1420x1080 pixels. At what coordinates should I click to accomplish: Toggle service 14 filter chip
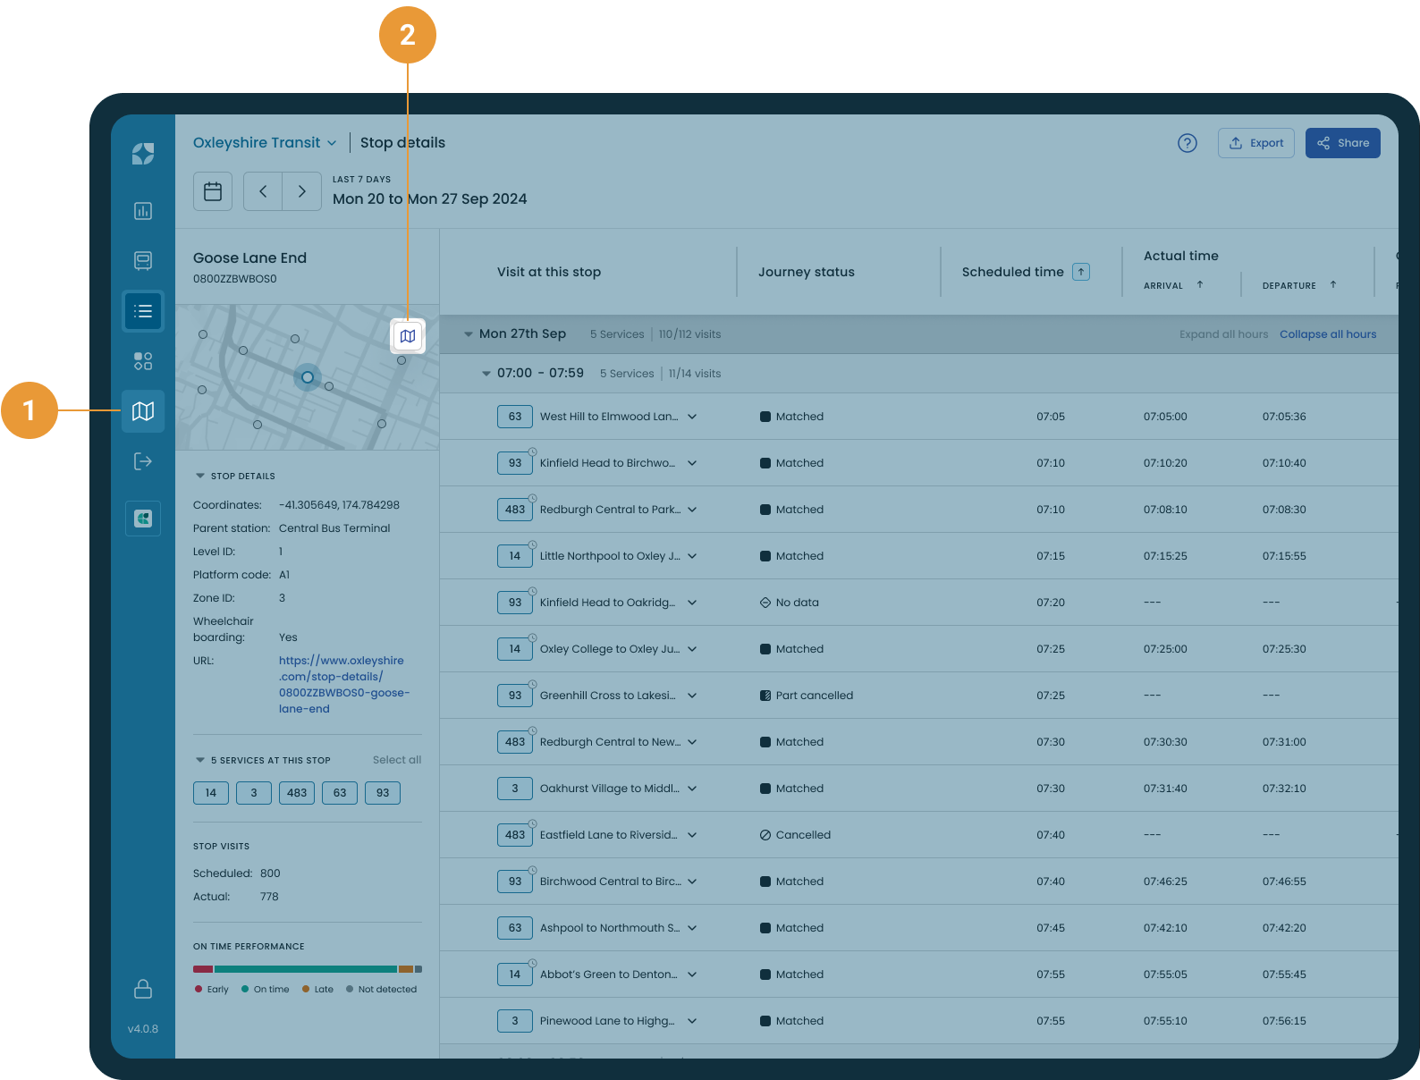(211, 793)
